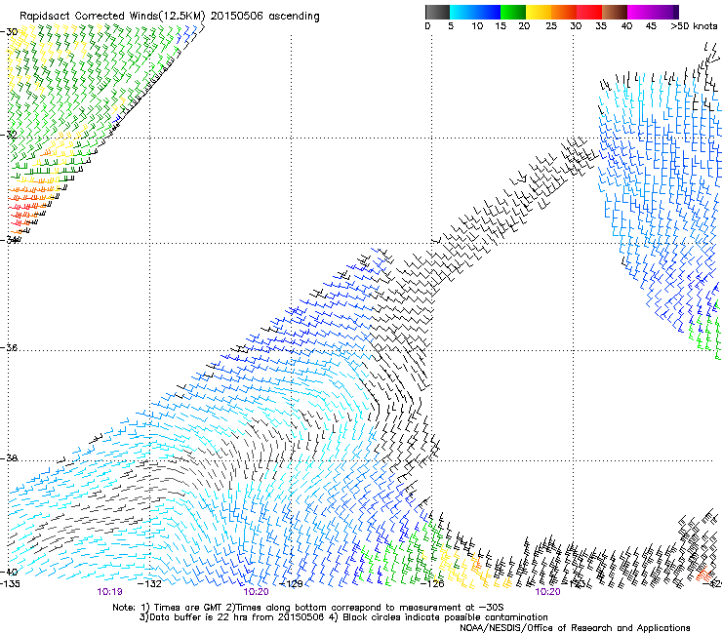Click the purple '10:19' time label
The height and width of the screenshot is (634, 722).
(x=109, y=592)
